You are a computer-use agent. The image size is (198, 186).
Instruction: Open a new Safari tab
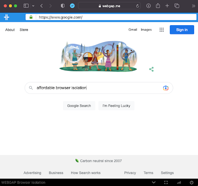(167, 6)
